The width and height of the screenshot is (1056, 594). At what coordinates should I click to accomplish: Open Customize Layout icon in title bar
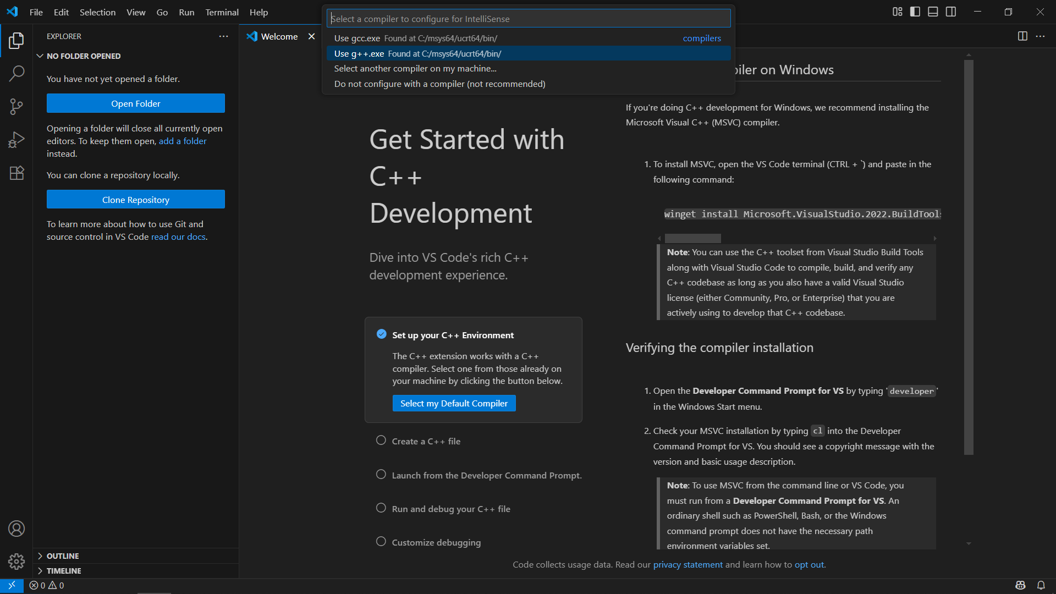pyautogui.click(x=898, y=12)
